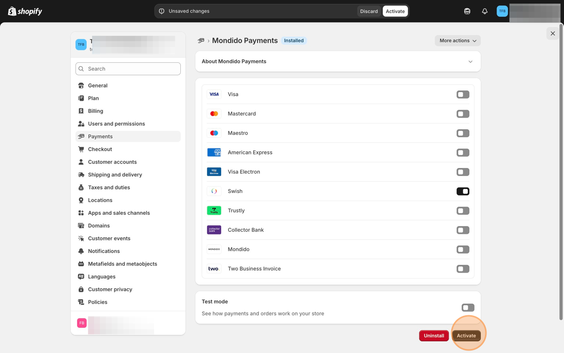Switch on American Express toggle
This screenshot has width=564, height=353.
point(463,153)
